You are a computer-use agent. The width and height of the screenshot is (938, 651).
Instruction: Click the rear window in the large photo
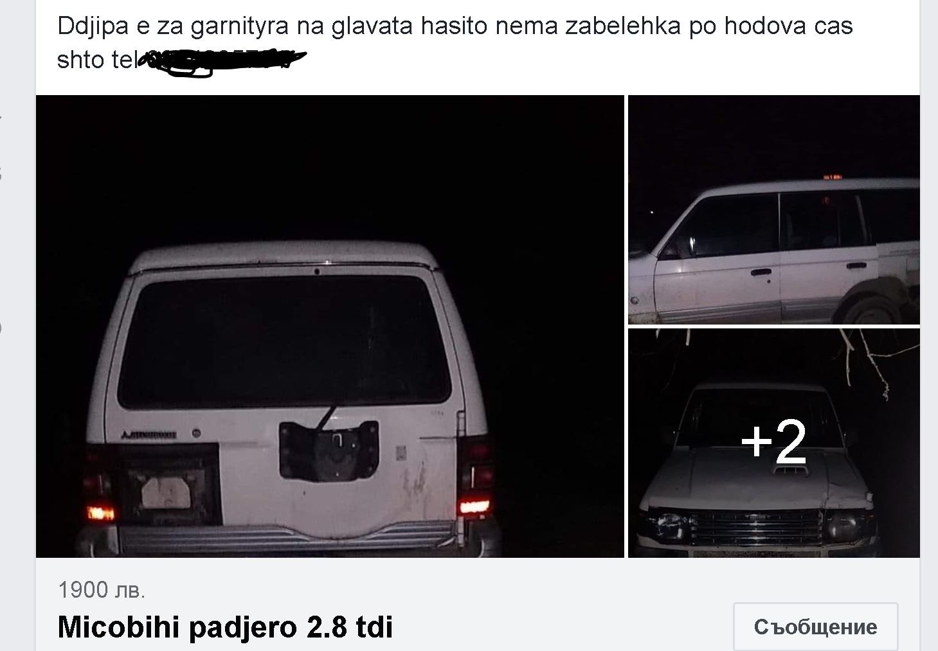284,341
